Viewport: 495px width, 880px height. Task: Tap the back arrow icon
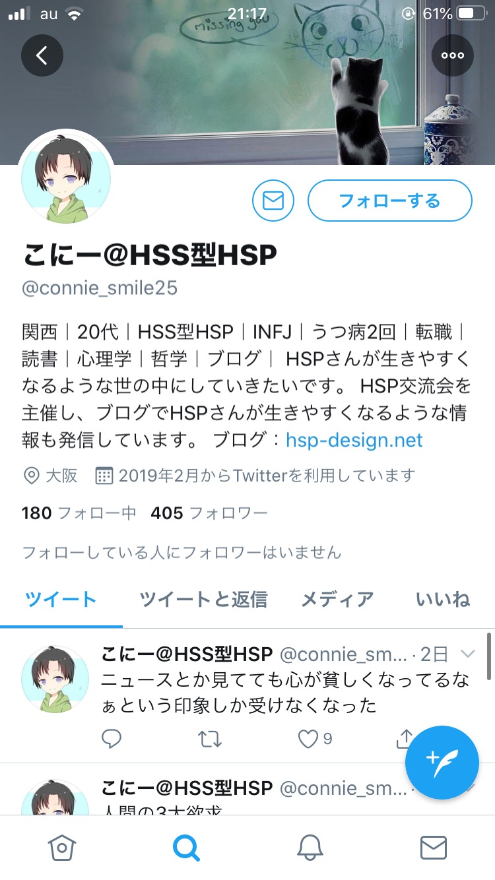pyautogui.click(x=42, y=55)
